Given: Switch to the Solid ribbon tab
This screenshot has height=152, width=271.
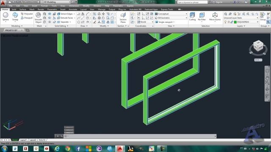Looking at the screenshot, I should point(14,9).
